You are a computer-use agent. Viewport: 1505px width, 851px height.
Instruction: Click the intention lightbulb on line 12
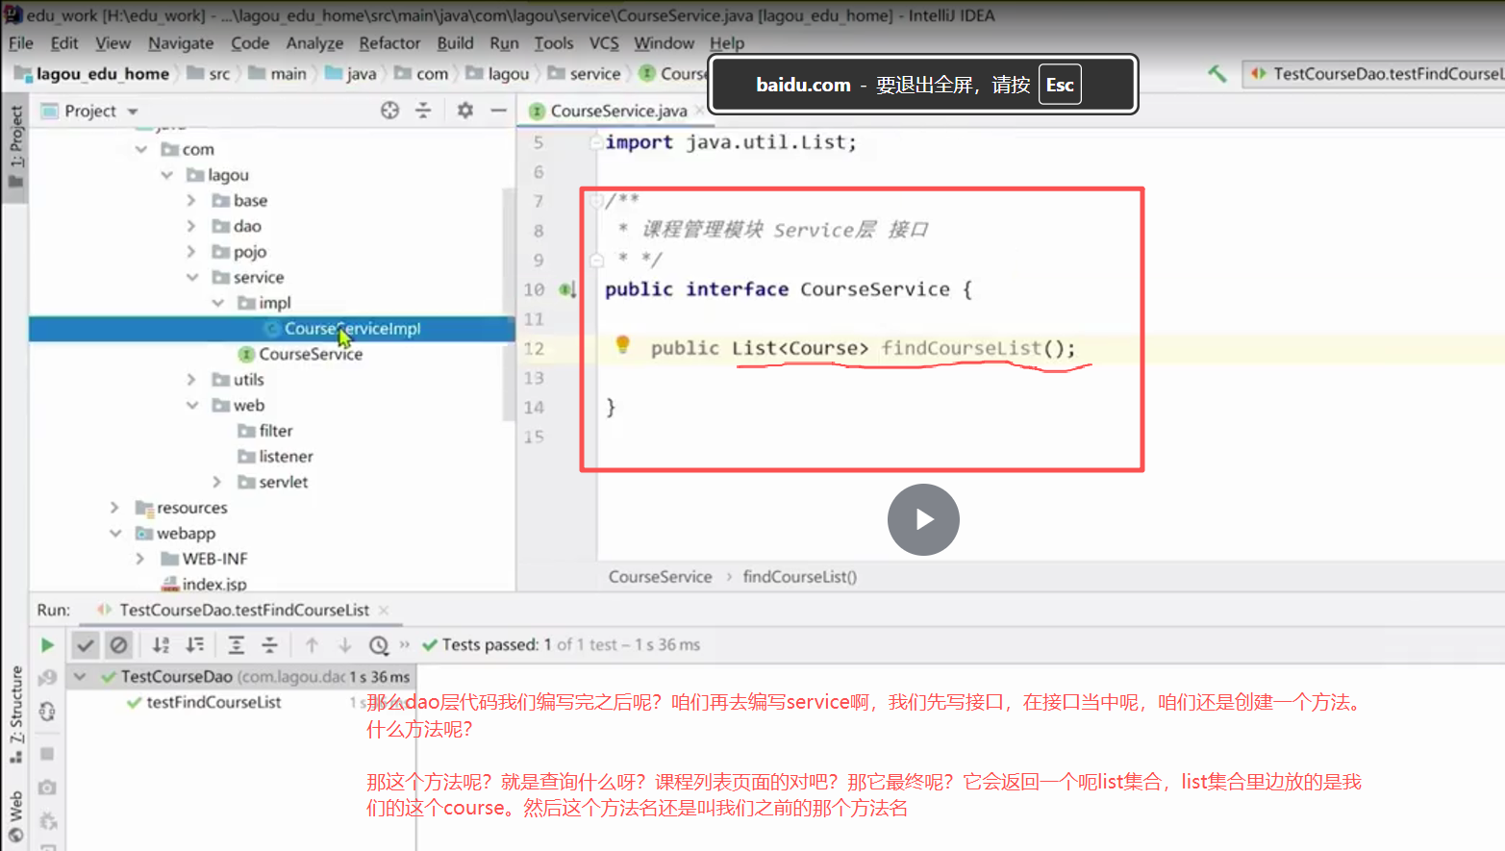(622, 344)
